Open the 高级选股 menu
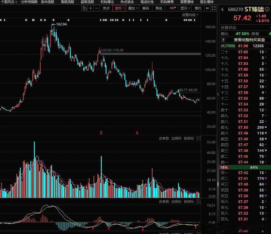 coord(67,2)
